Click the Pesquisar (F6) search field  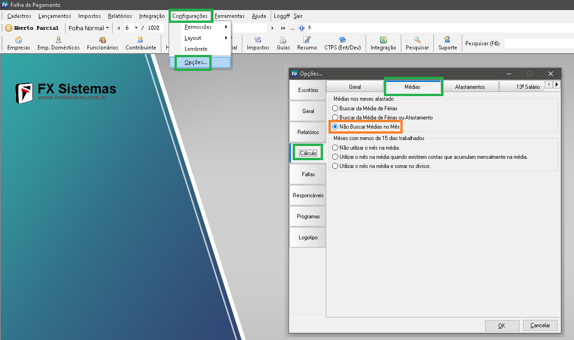pos(538,43)
